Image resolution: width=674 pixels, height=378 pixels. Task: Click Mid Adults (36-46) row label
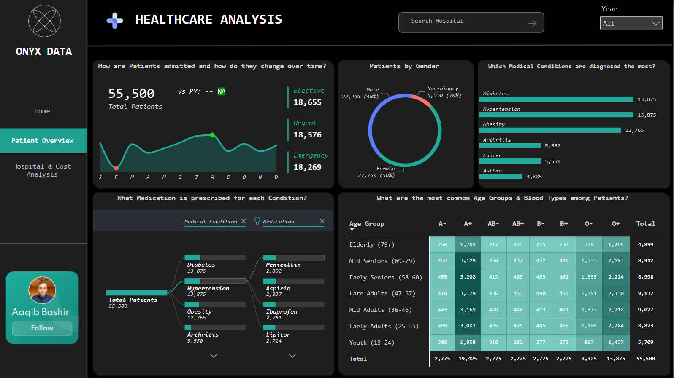tap(380, 310)
